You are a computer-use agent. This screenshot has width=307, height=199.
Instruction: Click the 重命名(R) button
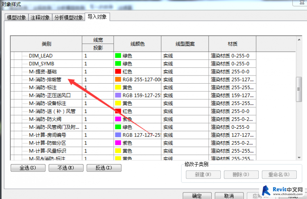[279, 174]
